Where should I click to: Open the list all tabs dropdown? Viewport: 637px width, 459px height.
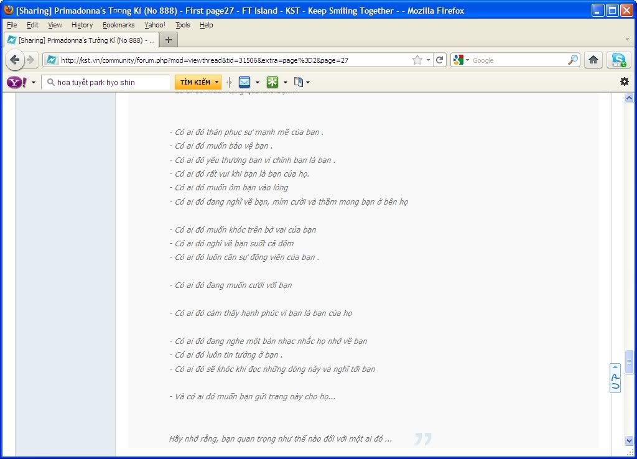(627, 40)
